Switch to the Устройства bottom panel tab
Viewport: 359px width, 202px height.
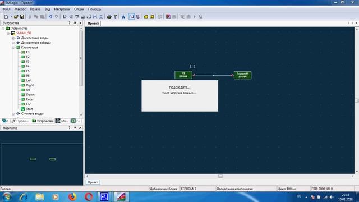[43, 121]
